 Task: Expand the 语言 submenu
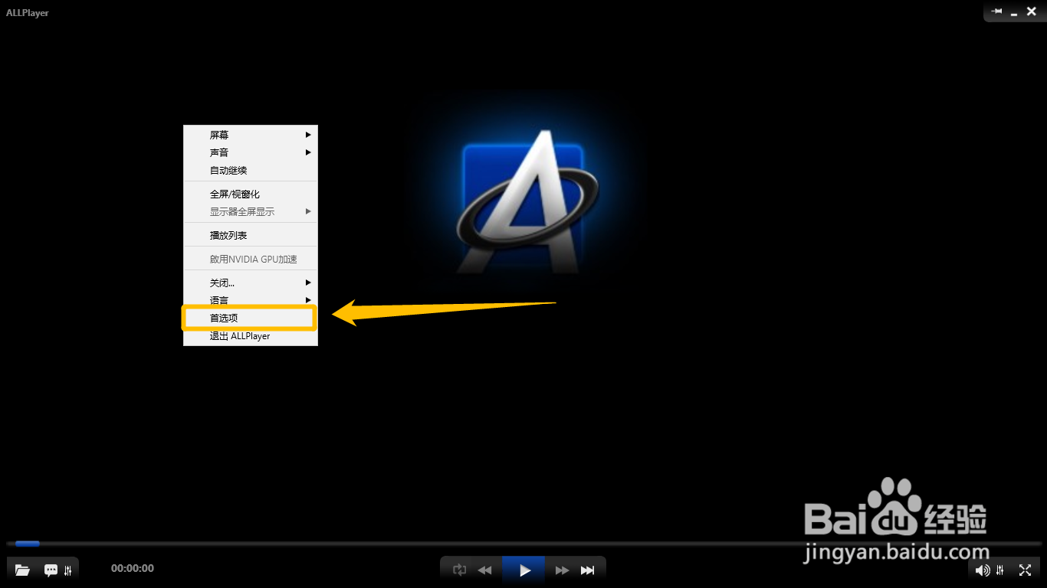point(251,299)
